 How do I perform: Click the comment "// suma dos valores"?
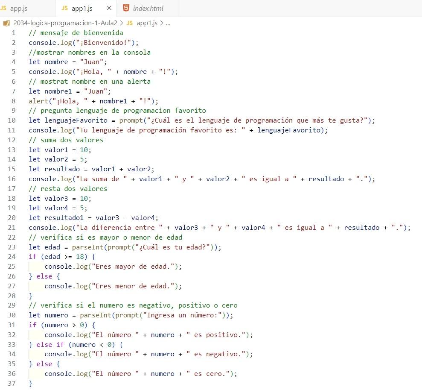click(66, 140)
